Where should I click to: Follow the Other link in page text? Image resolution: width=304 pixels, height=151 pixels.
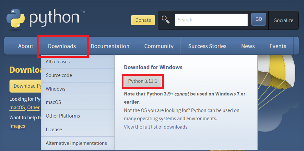pyautogui.click(x=33, y=107)
